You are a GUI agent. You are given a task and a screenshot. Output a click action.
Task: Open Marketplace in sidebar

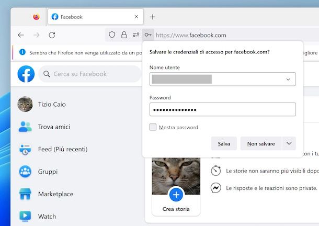pyautogui.click(x=55, y=194)
